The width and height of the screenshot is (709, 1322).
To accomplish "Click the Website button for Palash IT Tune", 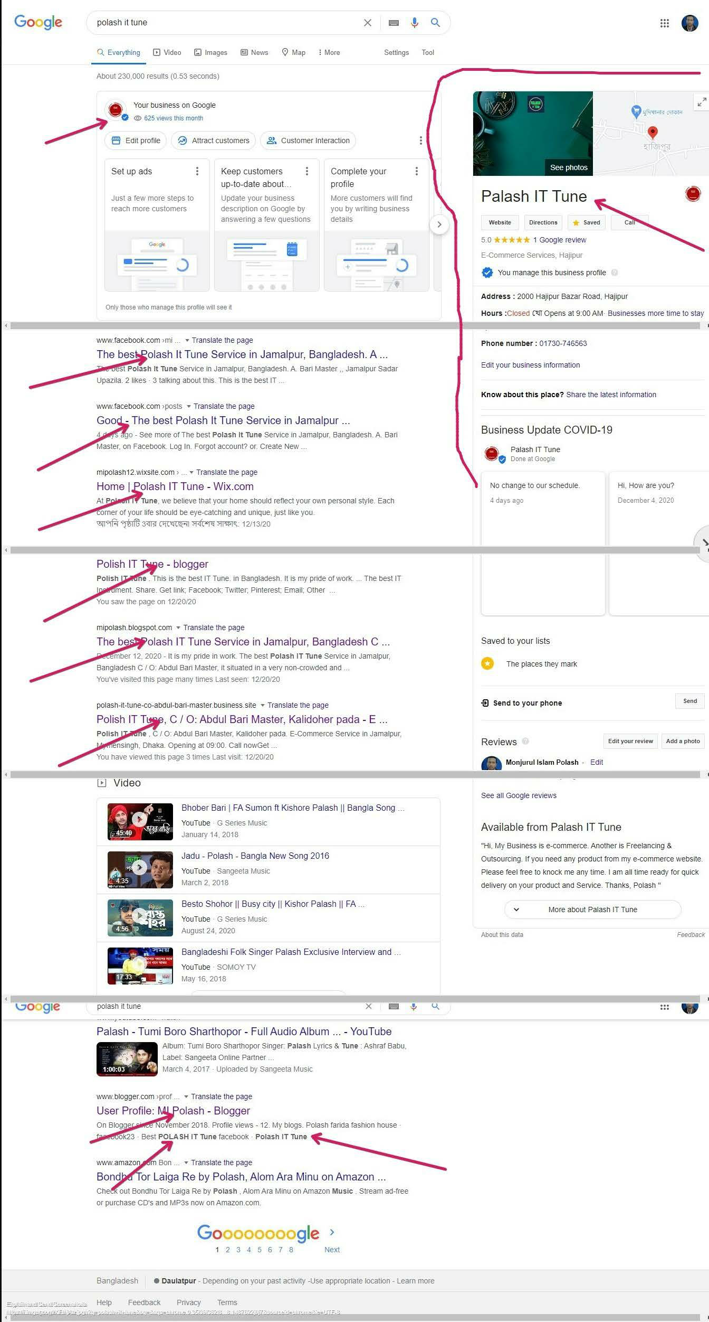I will (x=500, y=222).
